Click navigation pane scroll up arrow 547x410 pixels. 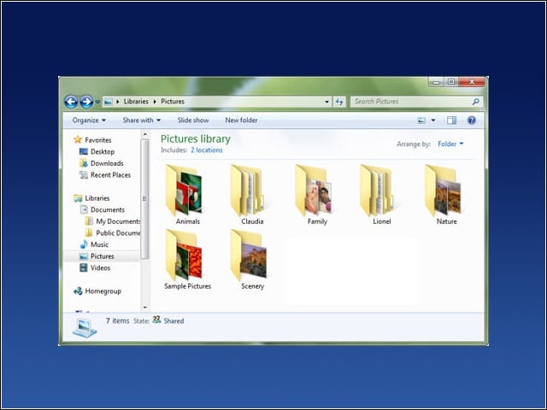144,134
